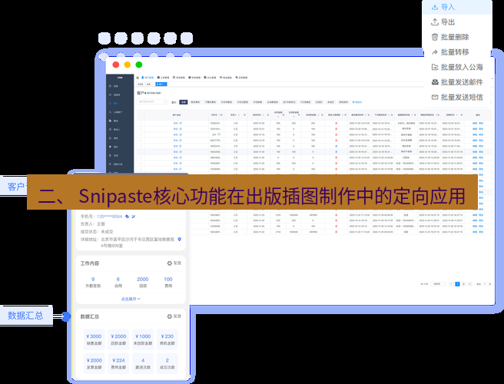This screenshot has width=504, height=384.
Task: Open the 4 跟进次数 tile
Action: (143, 363)
